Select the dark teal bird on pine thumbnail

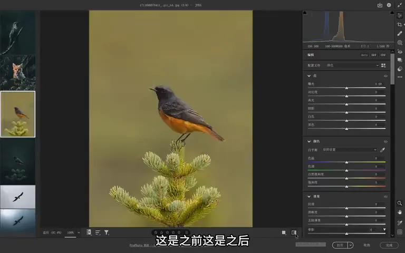(17, 161)
